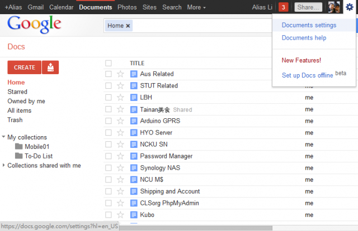Image resolution: width=358 pixels, height=231 pixels.
Task: Star the Tainan美食 document
Action: 120,109
